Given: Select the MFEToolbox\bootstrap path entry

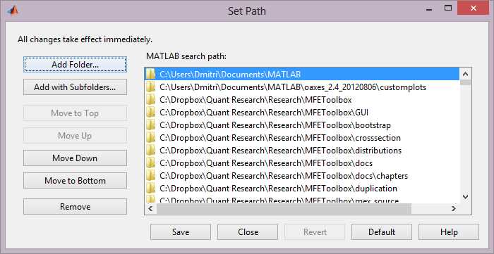Looking at the screenshot, I should coord(302,125).
